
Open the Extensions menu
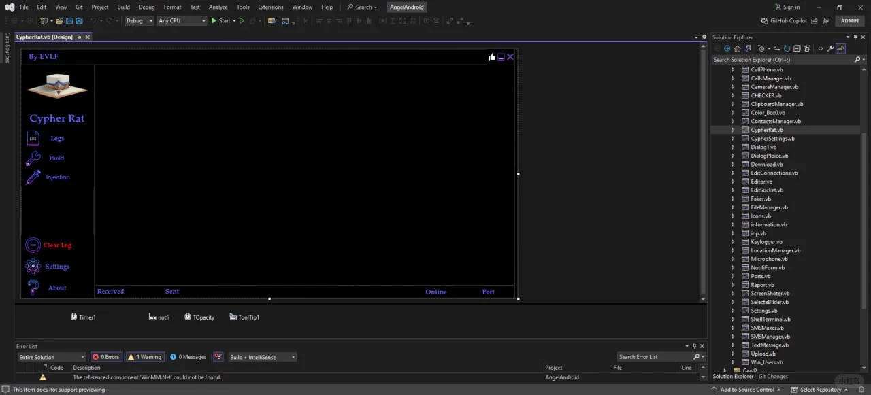pos(270,7)
